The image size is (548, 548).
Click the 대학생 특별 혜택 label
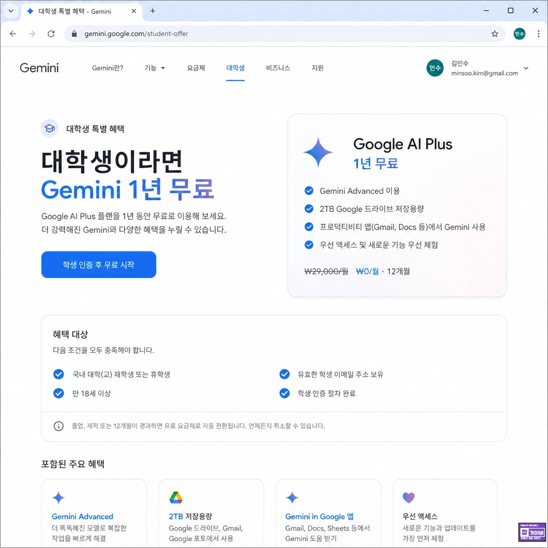(x=95, y=129)
